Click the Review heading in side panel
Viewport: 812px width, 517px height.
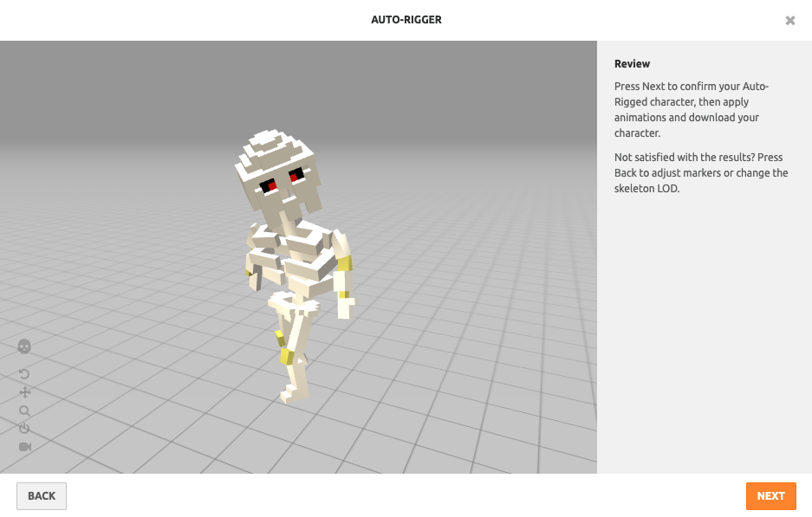(632, 64)
